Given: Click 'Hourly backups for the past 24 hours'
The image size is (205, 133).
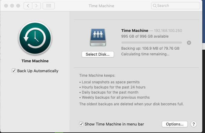Looking at the screenshot, I should (x=114, y=87).
